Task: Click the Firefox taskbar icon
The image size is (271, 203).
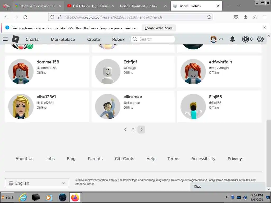Action: [x=75, y=197]
